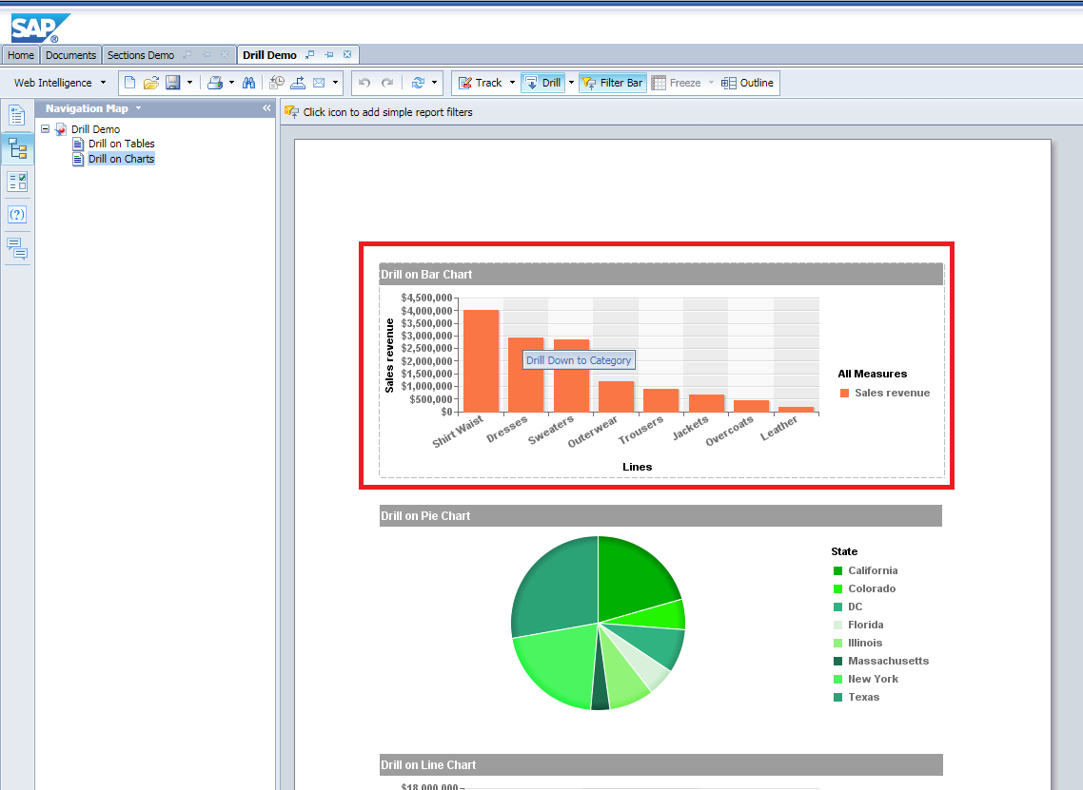Click the Track changes button
The image size is (1083, 790).
pyautogui.click(x=481, y=83)
